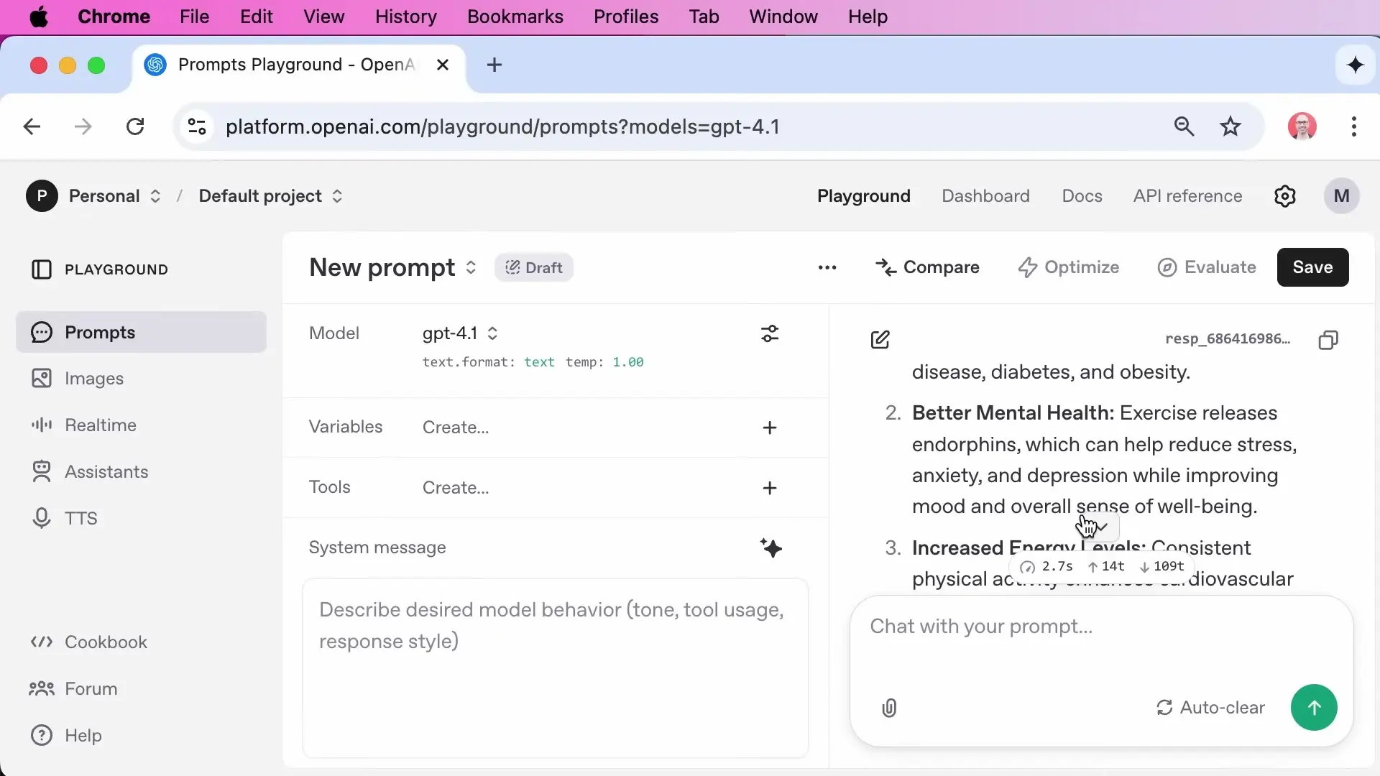Open the settings gear icon
1380x776 pixels.
tap(1284, 196)
